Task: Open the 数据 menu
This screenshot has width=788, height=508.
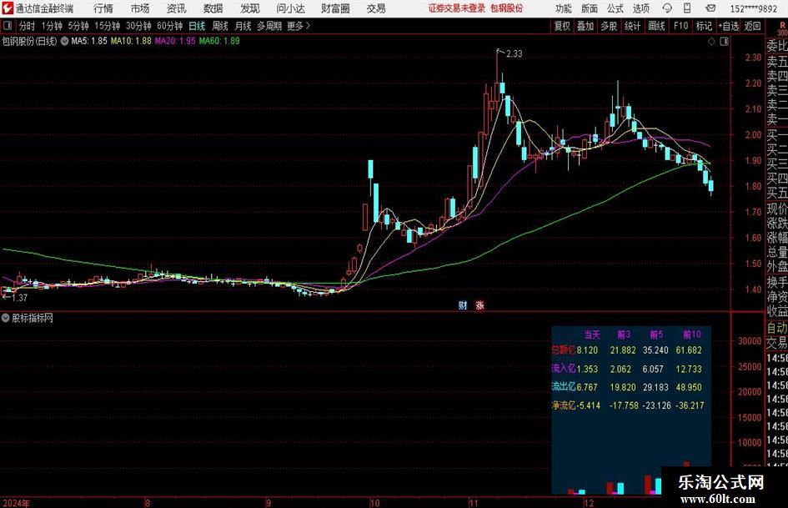Action: click(213, 8)
